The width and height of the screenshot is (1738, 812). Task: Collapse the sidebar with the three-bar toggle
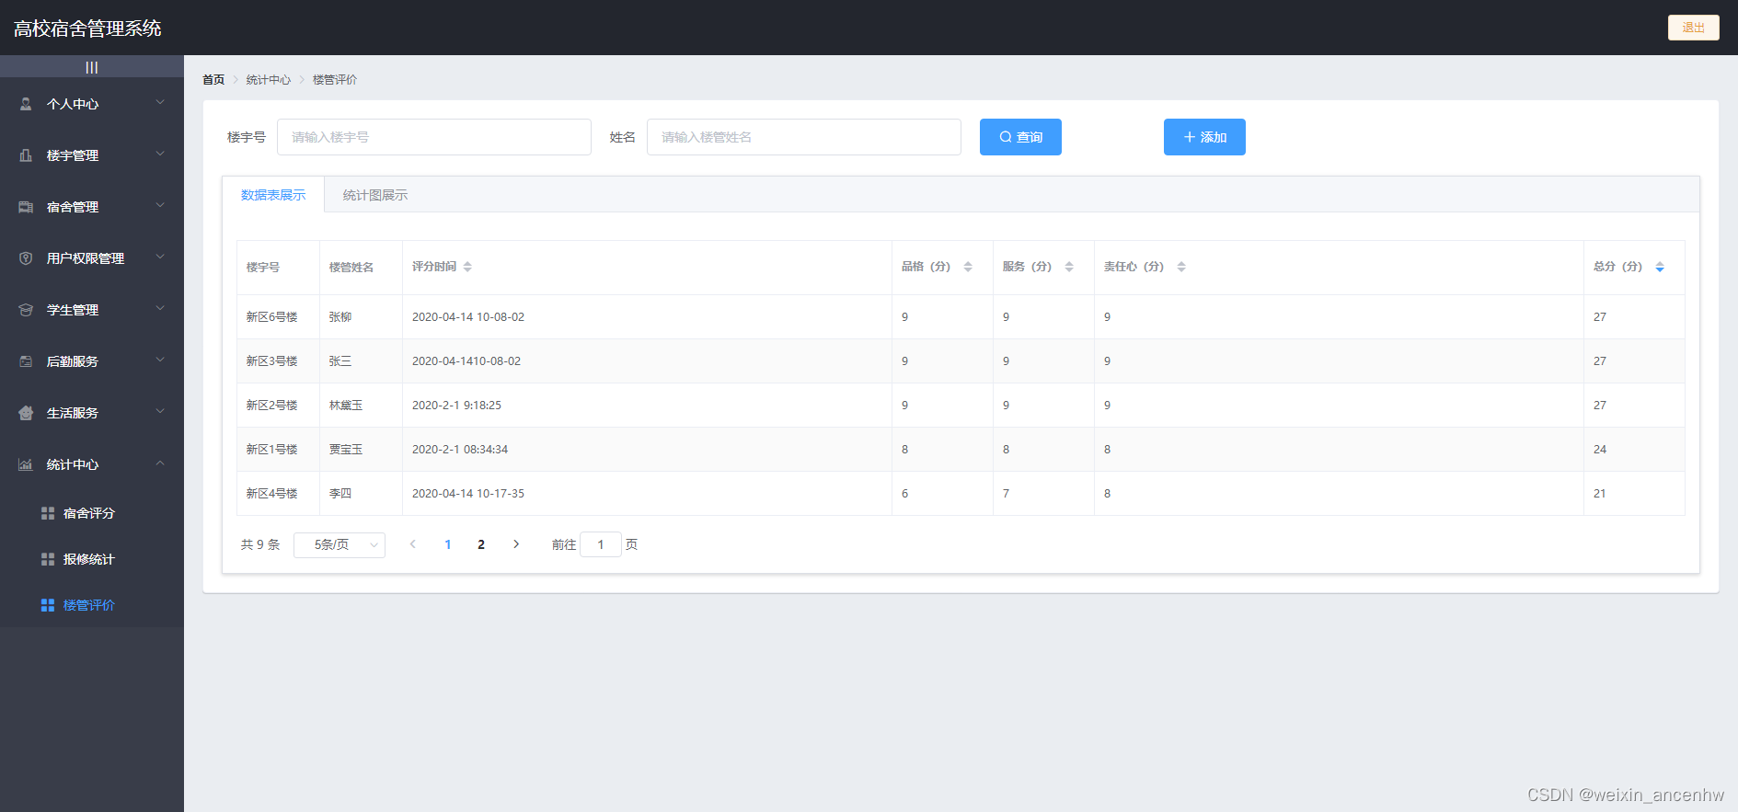tap(92, 67)
